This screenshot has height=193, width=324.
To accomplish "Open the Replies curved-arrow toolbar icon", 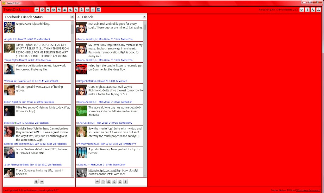I will (x=48, y=10).
